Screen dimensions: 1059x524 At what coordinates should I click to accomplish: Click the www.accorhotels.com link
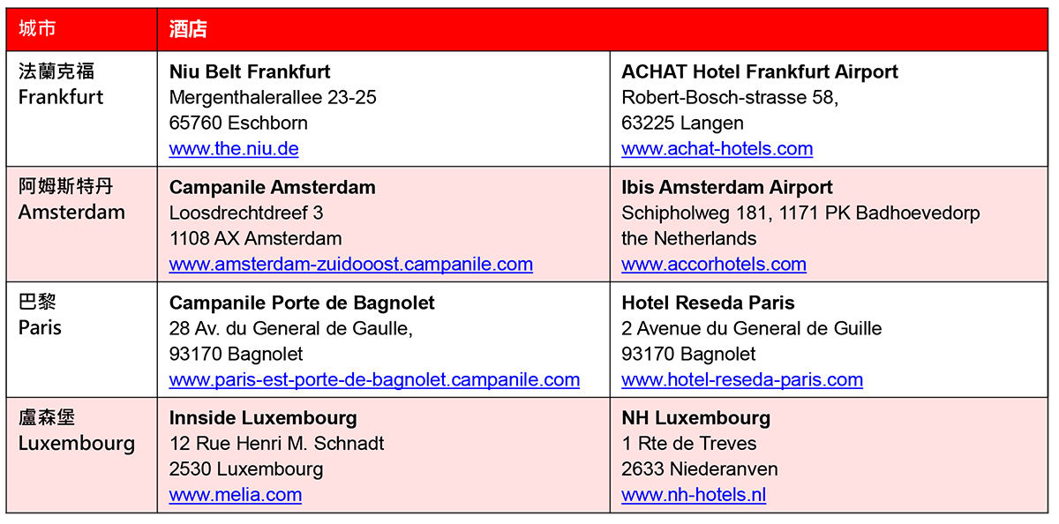pyautogui.click(x=713, y=265)
